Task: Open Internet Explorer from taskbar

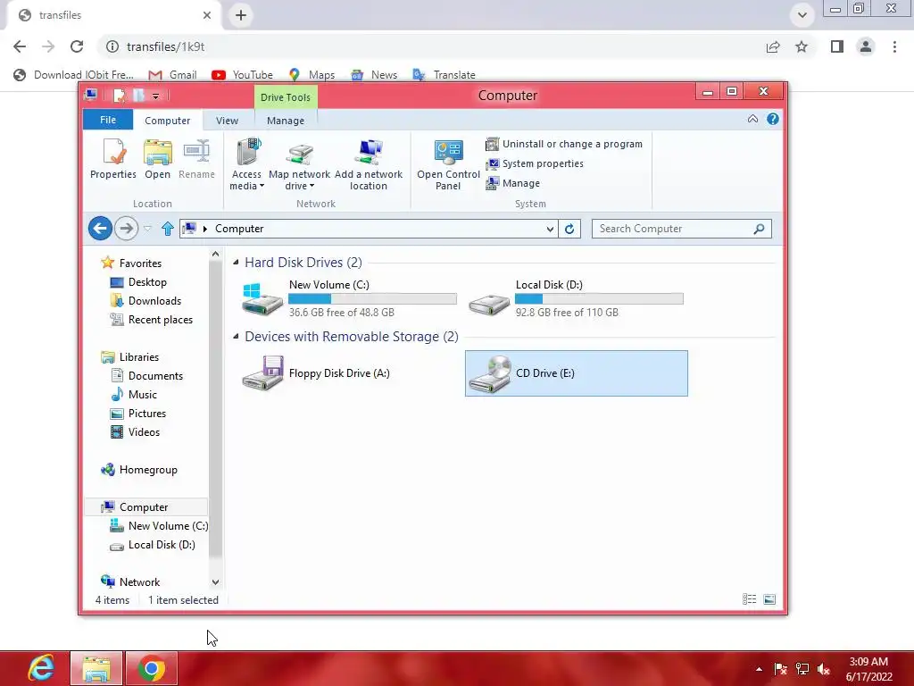Action: coord(41,668)
